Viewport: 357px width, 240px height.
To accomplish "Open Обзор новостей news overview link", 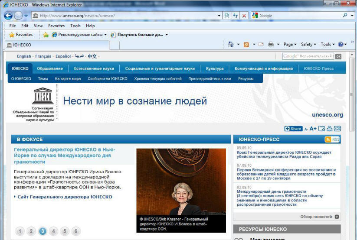I will pyautogui.click(x=320, y=217).
